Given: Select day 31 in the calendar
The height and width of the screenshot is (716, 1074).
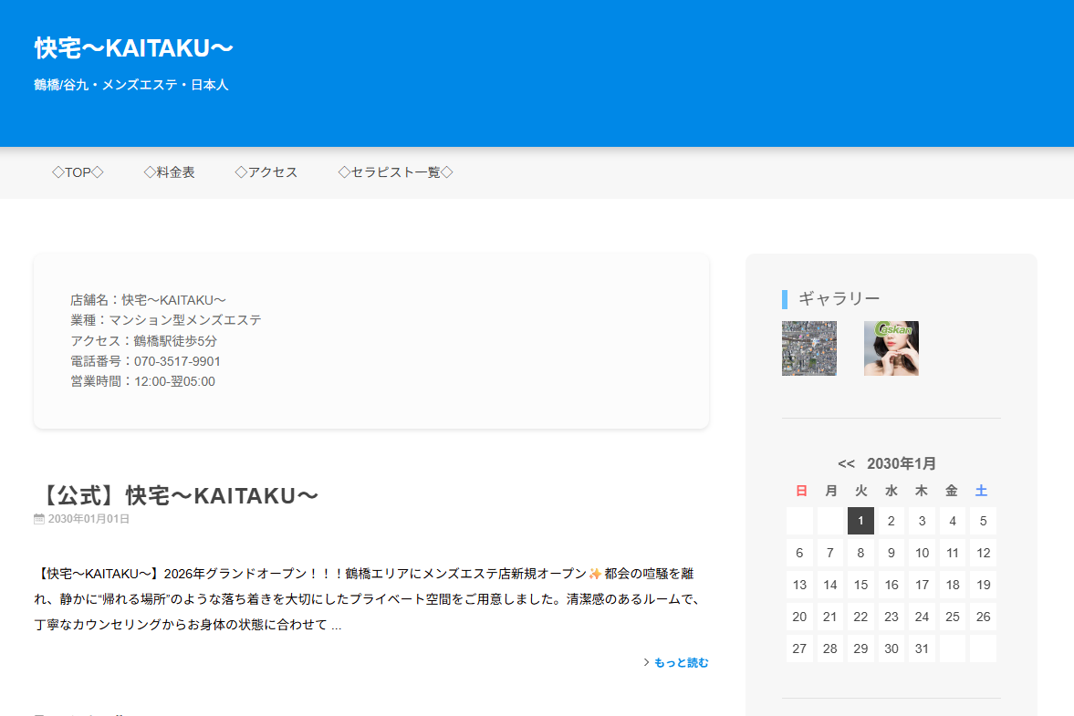Looking at the screenshot, I should click(922, 649).
